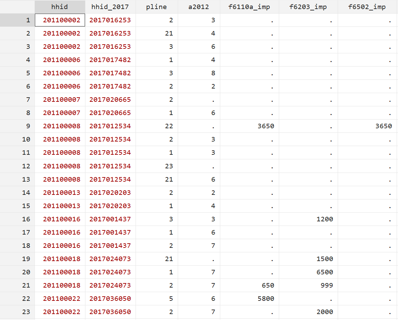Viewport: 398px width, 320px height.
Task: Click hhid cell 201100013 in row 14
Action: pos(60,192)
